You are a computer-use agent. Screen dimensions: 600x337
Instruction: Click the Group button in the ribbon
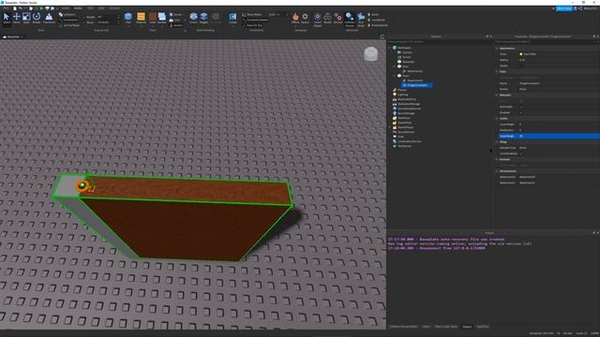pos(175,15)
